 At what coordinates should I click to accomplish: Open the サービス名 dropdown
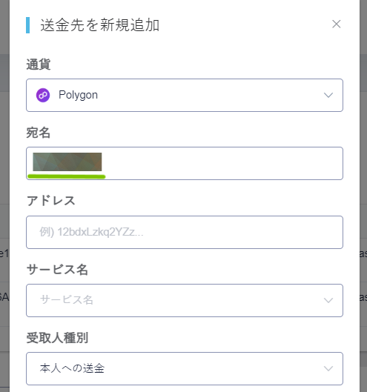(185, 300)
